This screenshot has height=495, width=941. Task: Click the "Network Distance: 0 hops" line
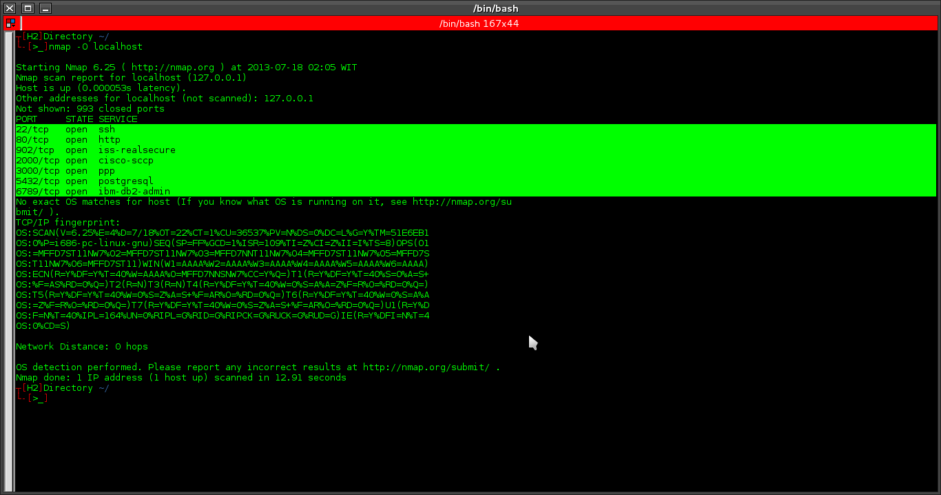click(x=81, y=346)
